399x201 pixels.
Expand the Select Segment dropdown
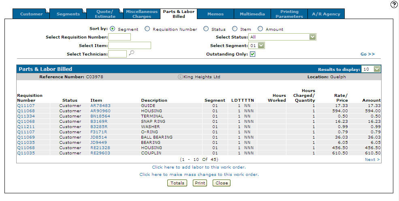click(261, 46)
